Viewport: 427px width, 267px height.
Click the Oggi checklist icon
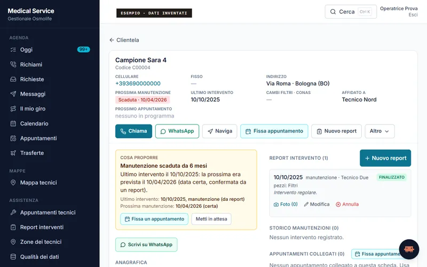pos(13,50)
